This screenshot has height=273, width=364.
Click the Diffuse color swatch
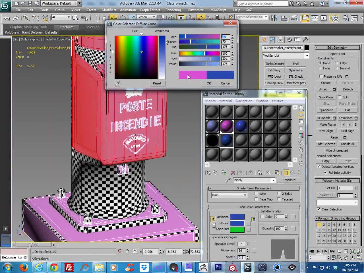237,223
